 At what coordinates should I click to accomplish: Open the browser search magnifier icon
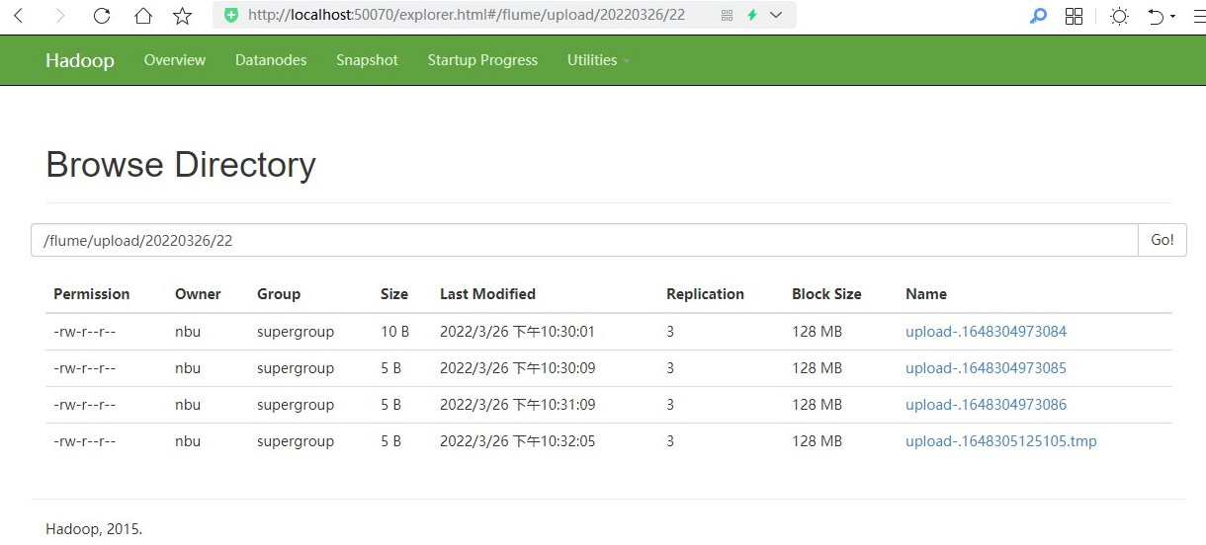tap(1038, 16)
